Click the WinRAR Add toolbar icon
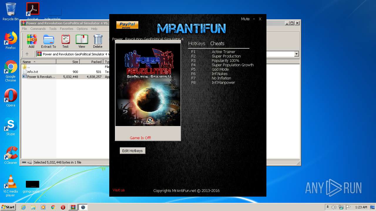 coord(31,41)
